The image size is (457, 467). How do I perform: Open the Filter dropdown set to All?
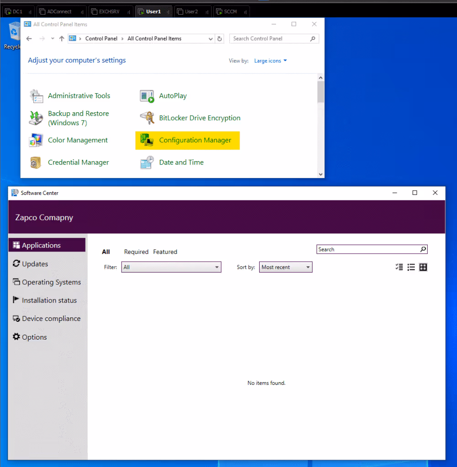[x=171, y=267]
